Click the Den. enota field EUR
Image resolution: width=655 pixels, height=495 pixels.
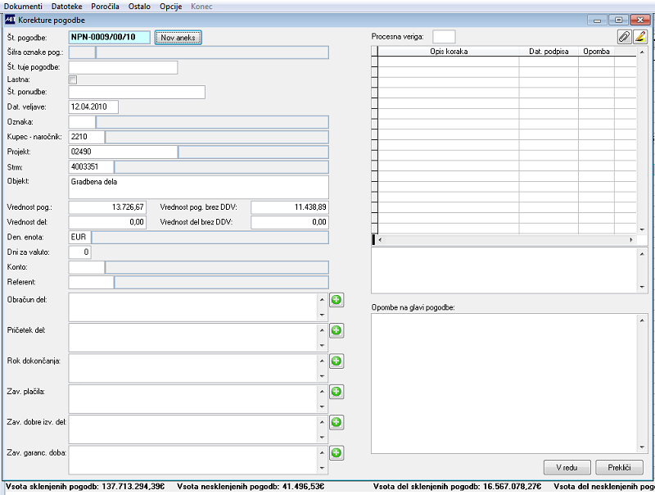(79, 237)
